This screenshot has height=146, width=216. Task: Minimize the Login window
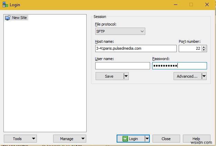tap(176, 5)
